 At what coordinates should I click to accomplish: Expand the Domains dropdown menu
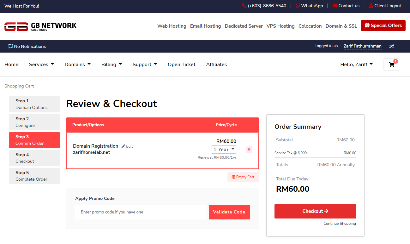77,65
